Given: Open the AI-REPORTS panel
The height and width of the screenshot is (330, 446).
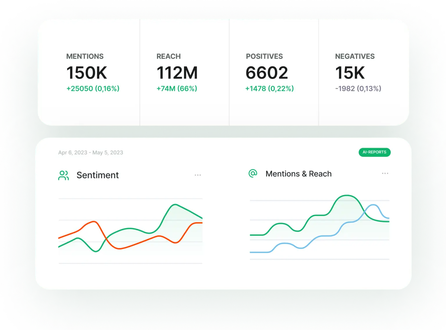Looking at the screenshot, I should pyautogui.click(x=375, y=152).
